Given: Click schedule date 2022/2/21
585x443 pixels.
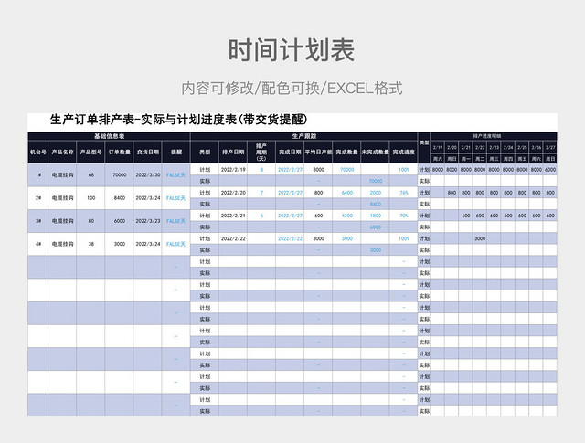Looking at the screenshot, I should click(233, 216).
